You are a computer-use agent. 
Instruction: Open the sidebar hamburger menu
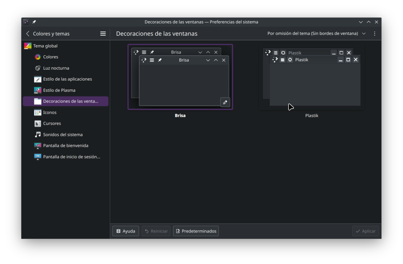coord(103,34)
